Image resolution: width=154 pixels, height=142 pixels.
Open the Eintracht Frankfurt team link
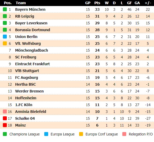(x=32, y=64)
